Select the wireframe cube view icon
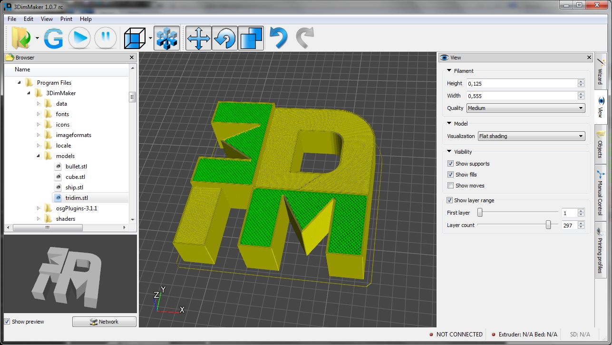The image size is (612, 345). pos(134,38)
